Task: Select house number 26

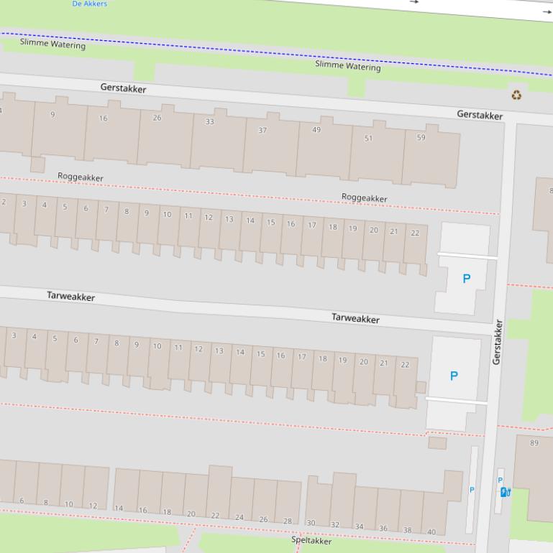Action: 157,118
